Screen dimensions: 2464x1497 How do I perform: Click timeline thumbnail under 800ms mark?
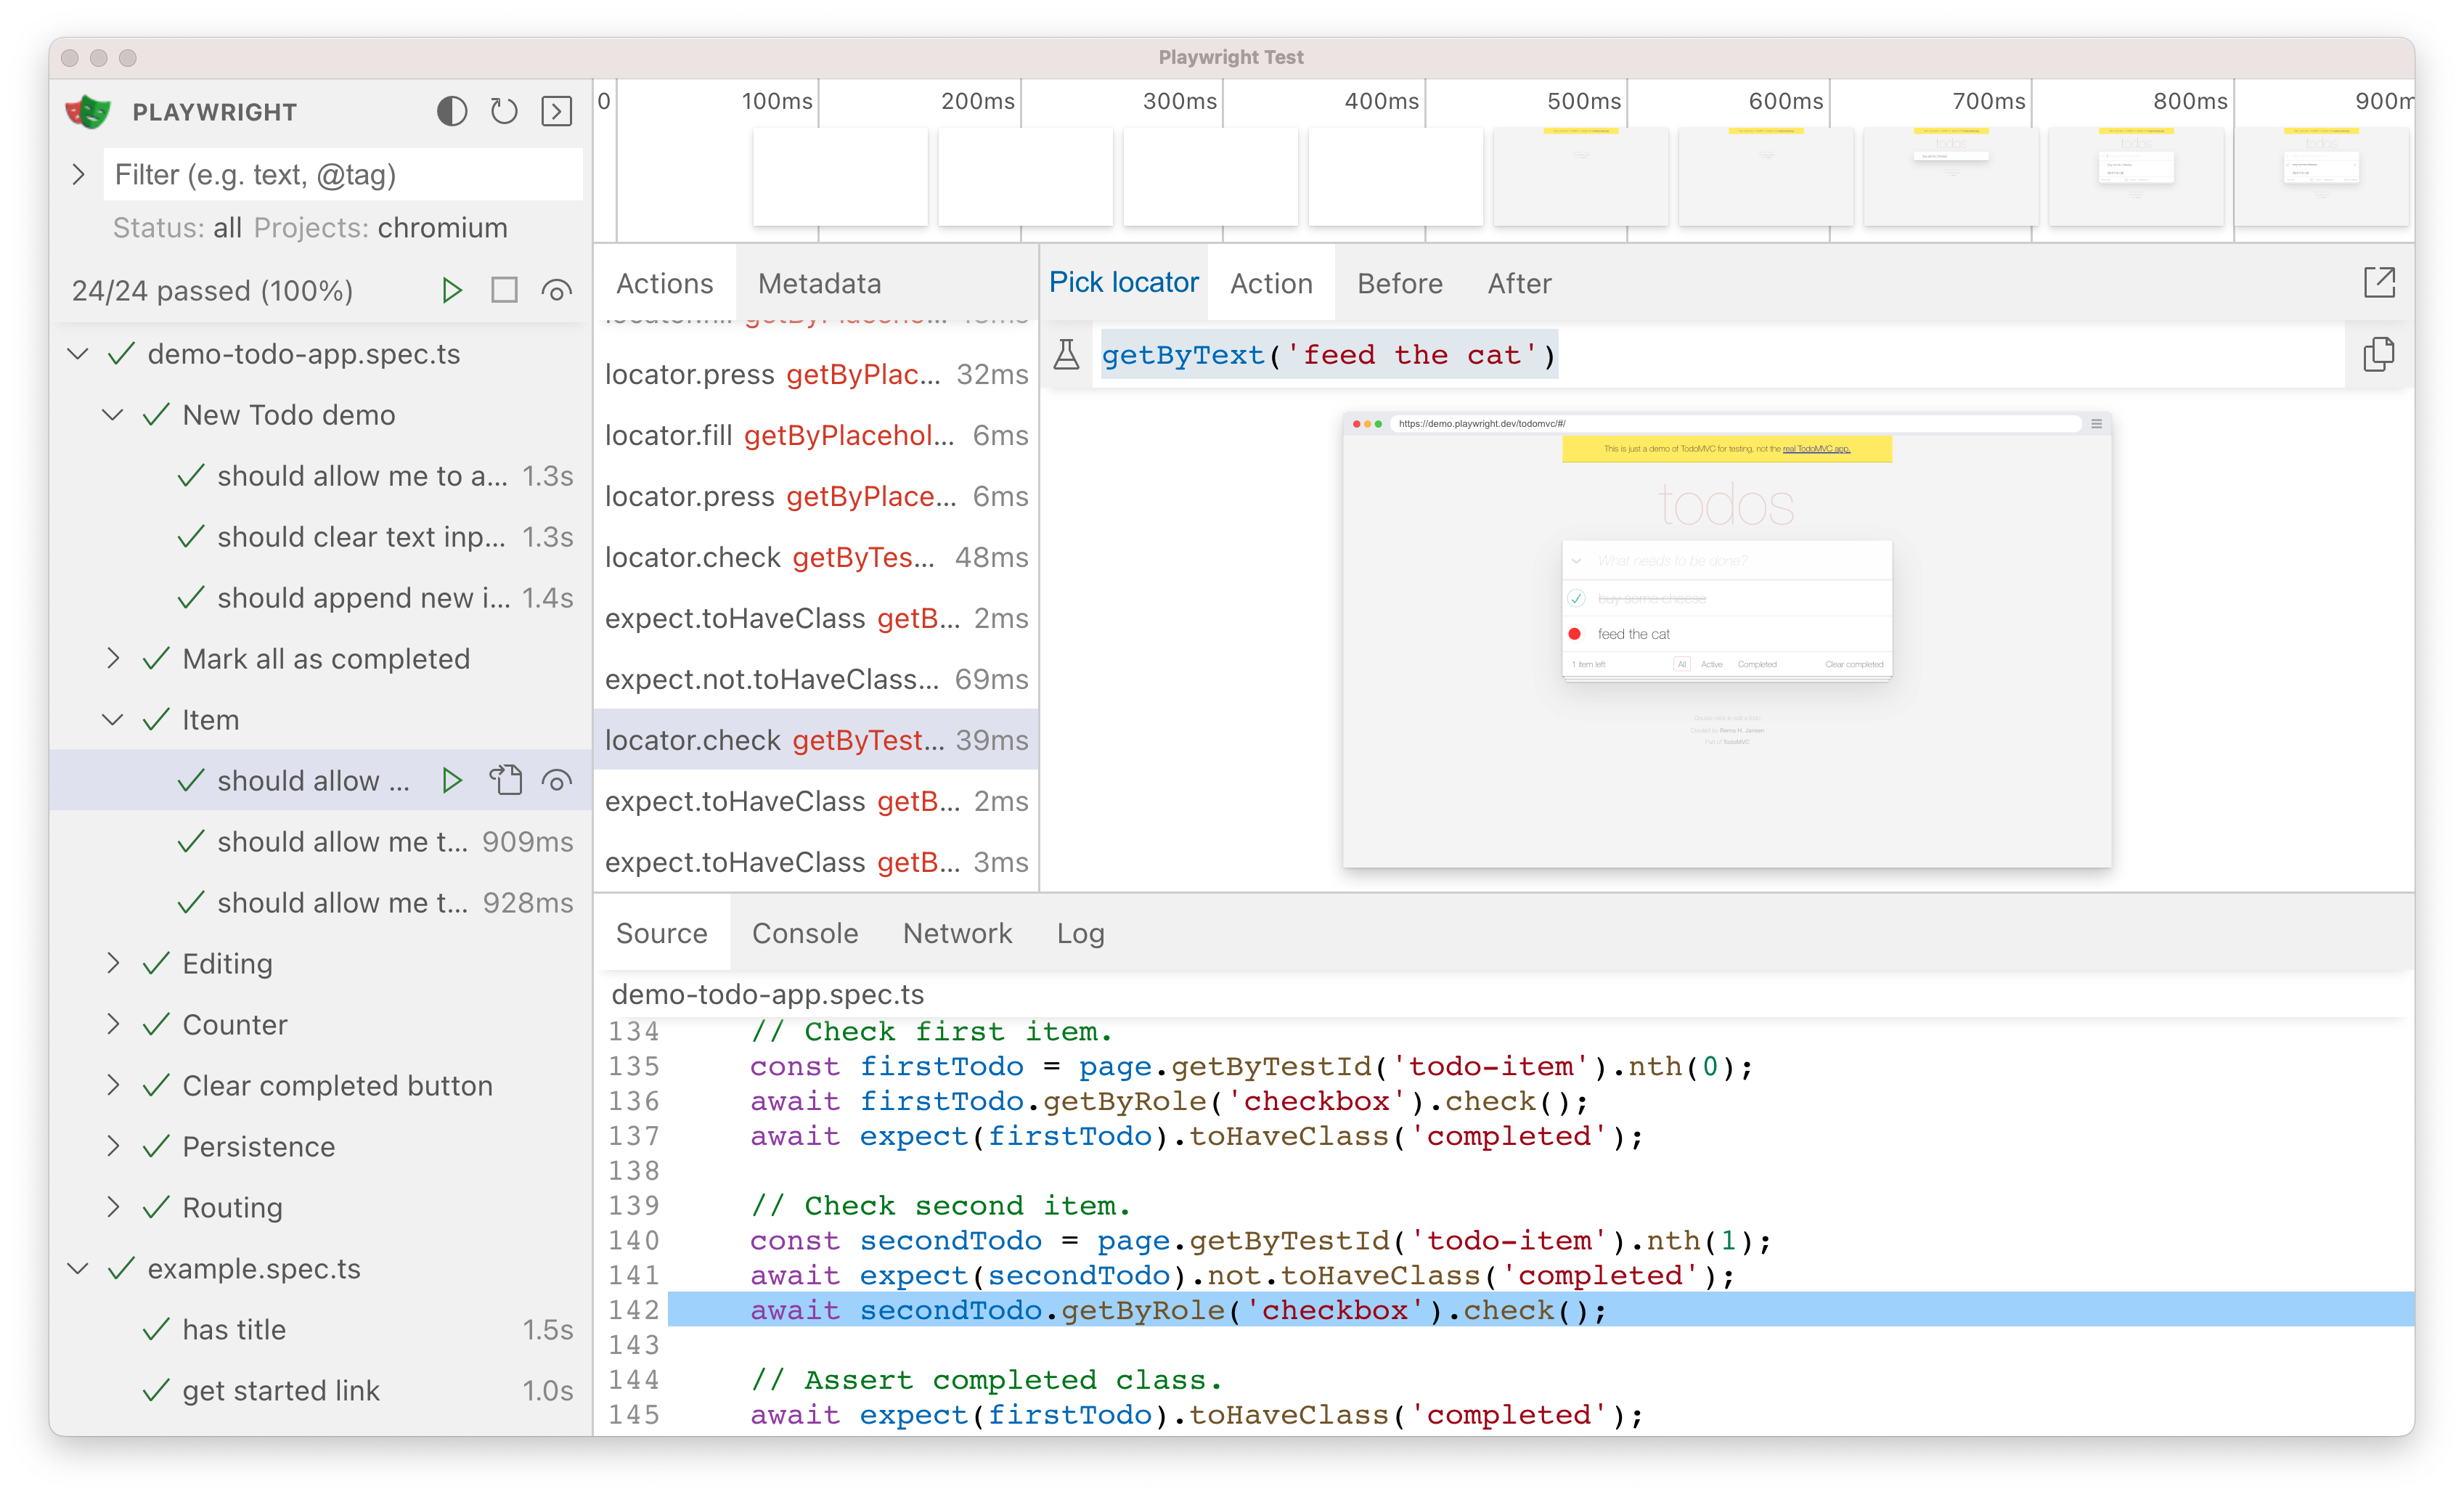point(2136,176)
